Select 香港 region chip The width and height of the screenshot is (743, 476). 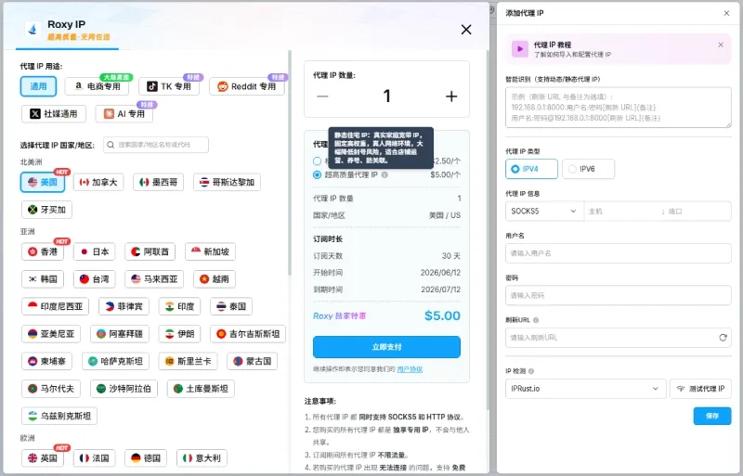[43, 251]
